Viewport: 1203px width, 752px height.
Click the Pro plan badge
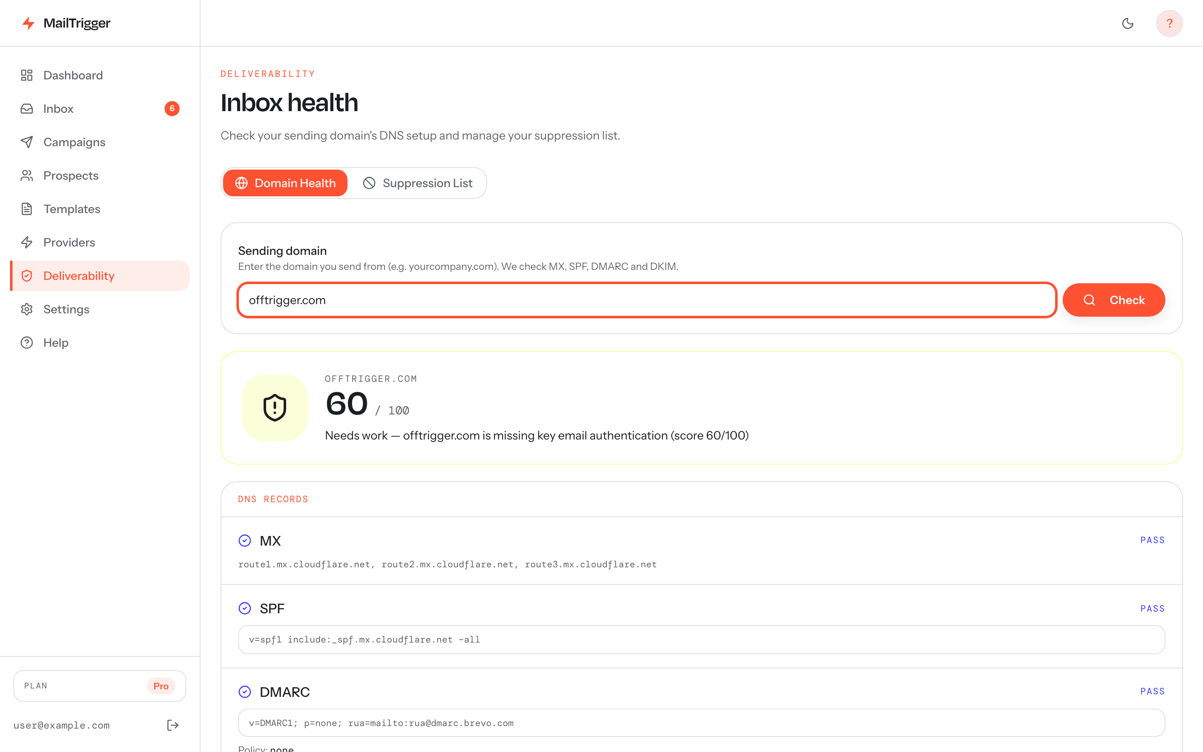(161, 686)
